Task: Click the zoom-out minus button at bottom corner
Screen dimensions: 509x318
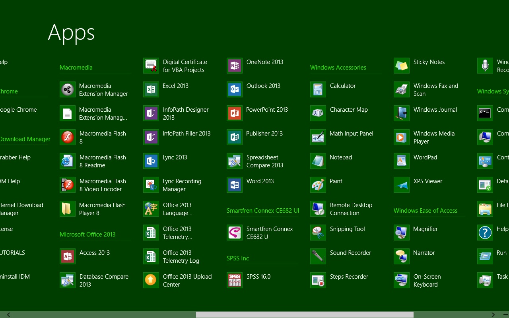Action: pos(505,314)
